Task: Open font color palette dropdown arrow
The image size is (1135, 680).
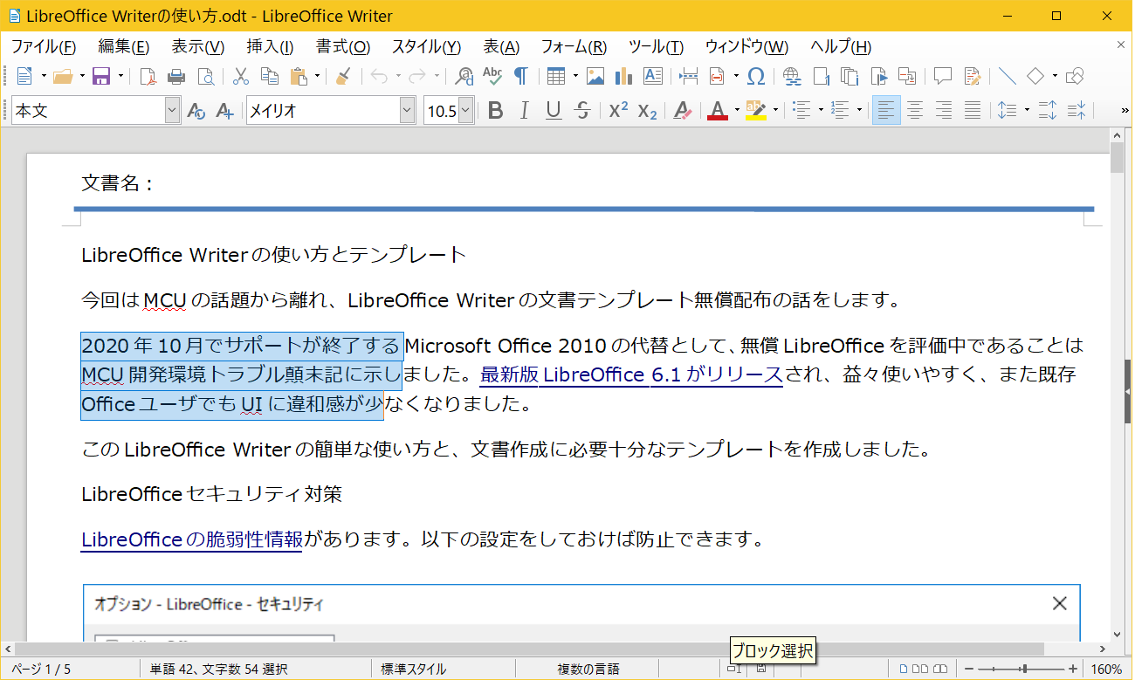Action: [737, 111]
